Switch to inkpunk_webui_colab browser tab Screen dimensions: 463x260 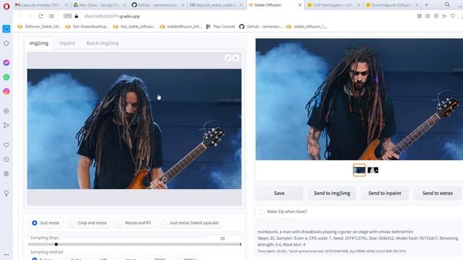[x=216, y=5]
